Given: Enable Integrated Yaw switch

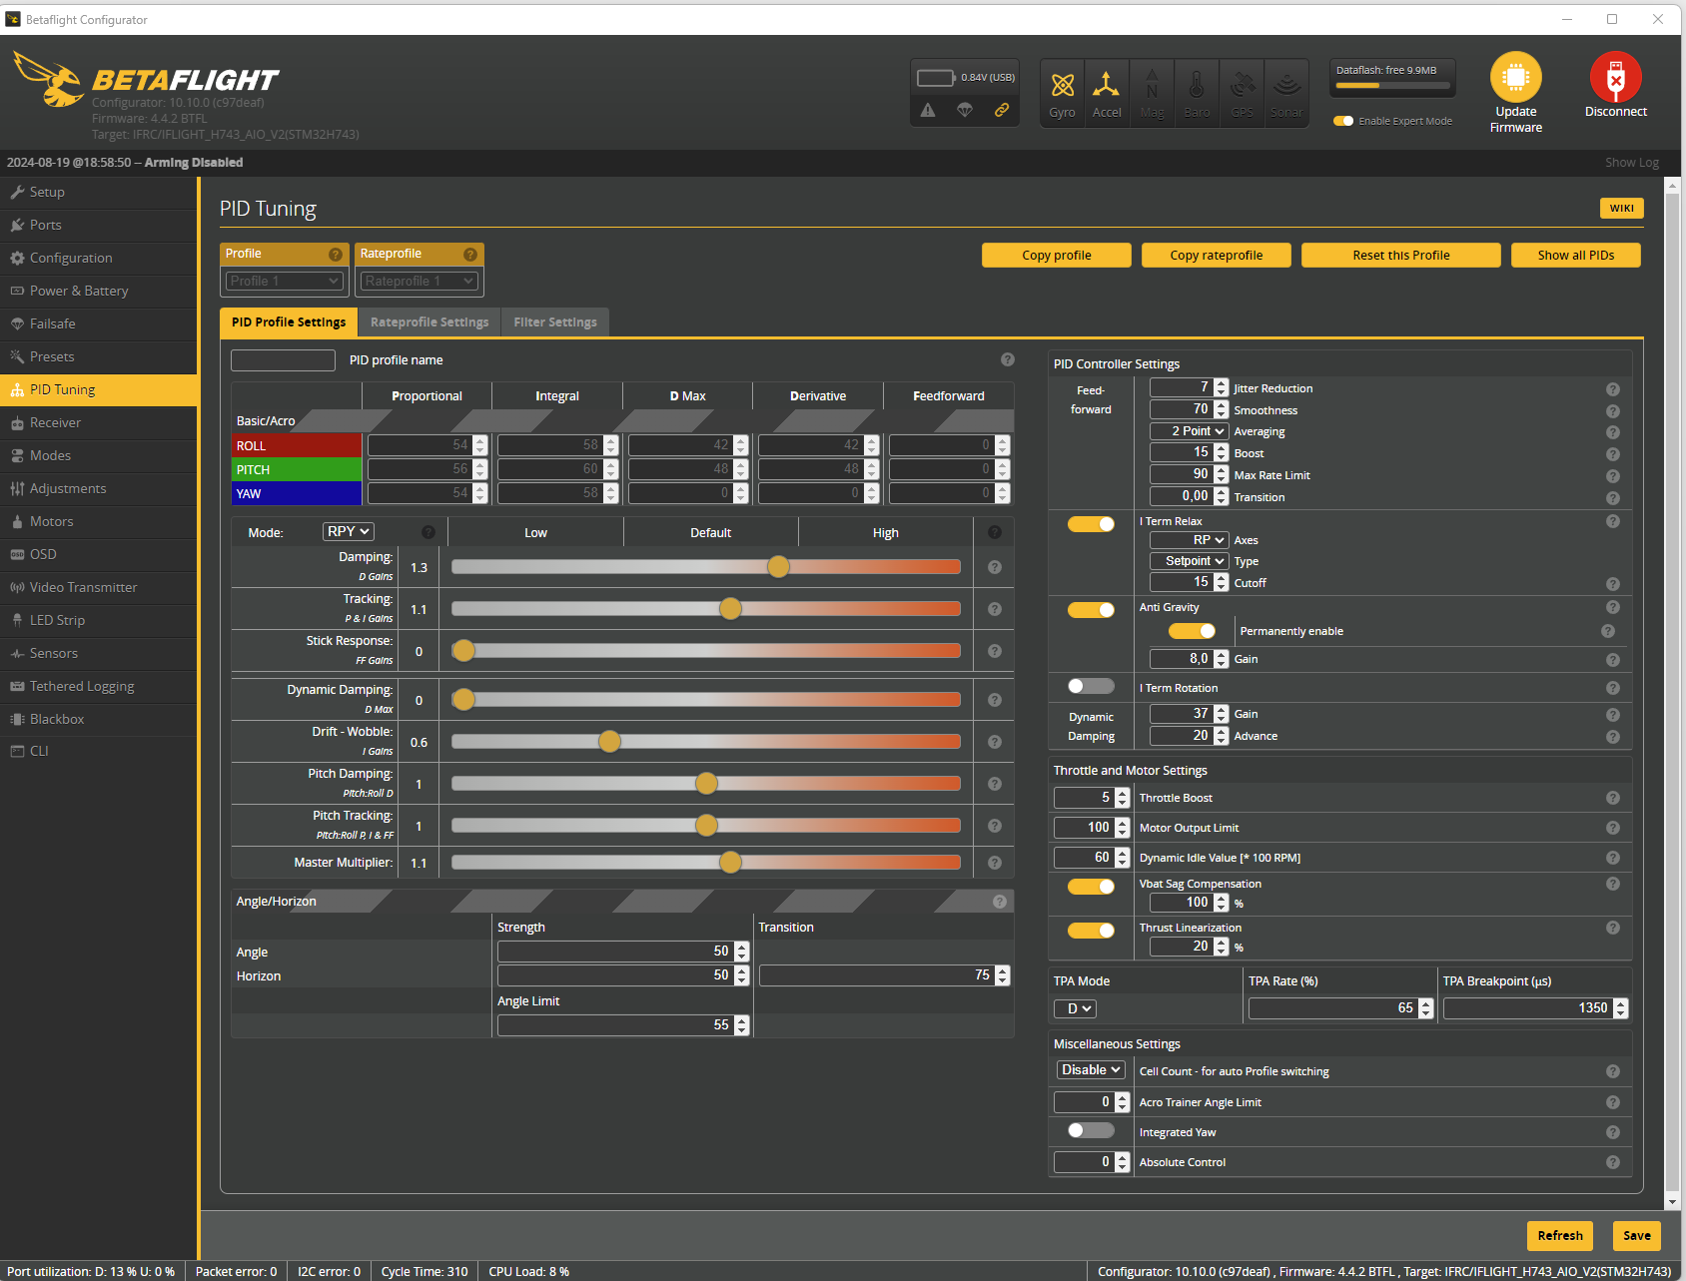Looking at the screenshot, I should click(1091, 1130).
